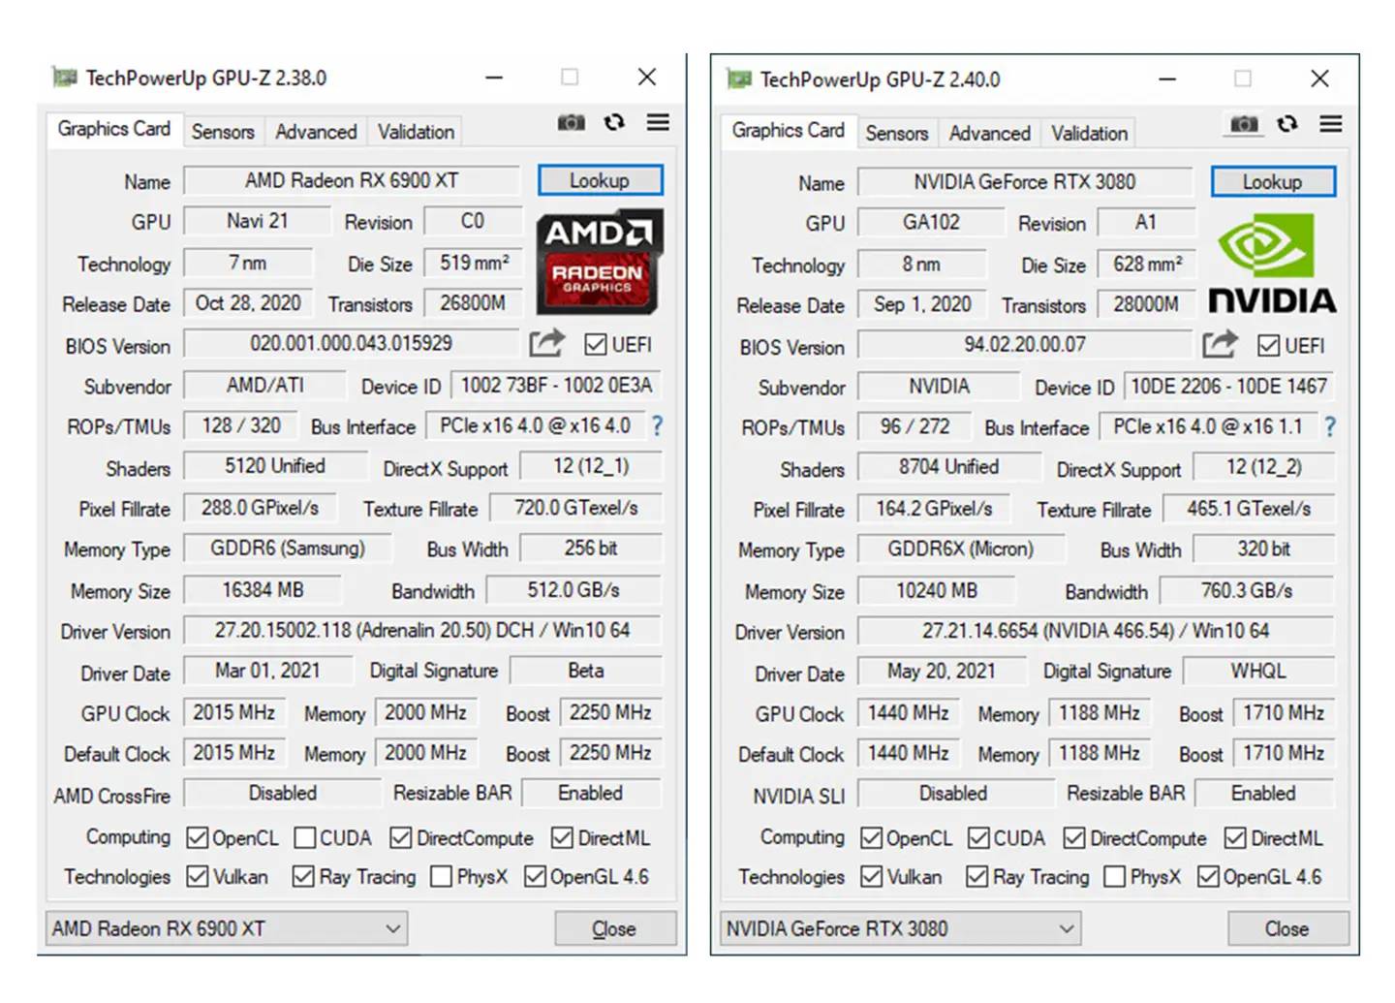The height and width of the screenshot is (1003, 1395).
Task: Click the AMD Radeon Graphics logo
Action: coord(599,263)
